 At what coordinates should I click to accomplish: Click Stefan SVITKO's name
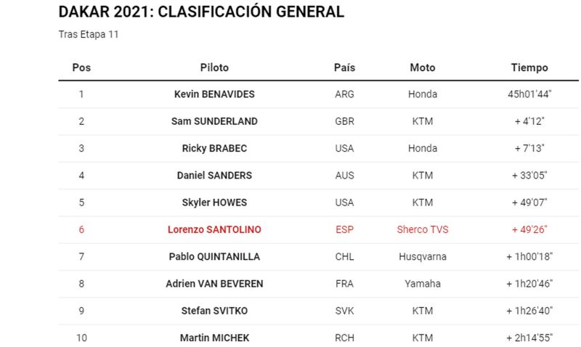tap(214, 311)
